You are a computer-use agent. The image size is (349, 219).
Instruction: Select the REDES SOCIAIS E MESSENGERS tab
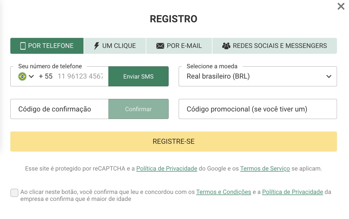tap(275, 46)
